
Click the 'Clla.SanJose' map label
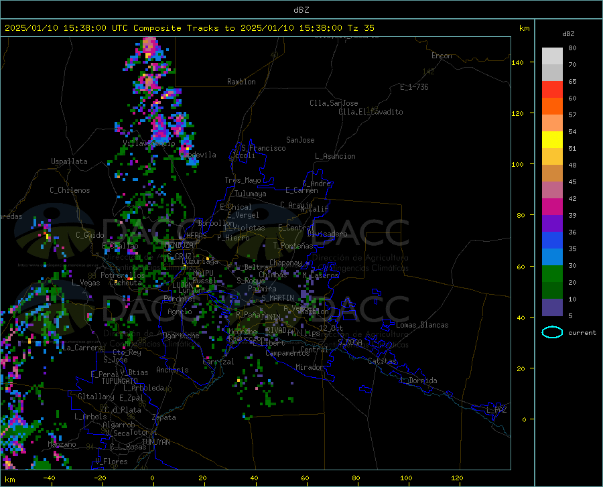click(334, 103)
